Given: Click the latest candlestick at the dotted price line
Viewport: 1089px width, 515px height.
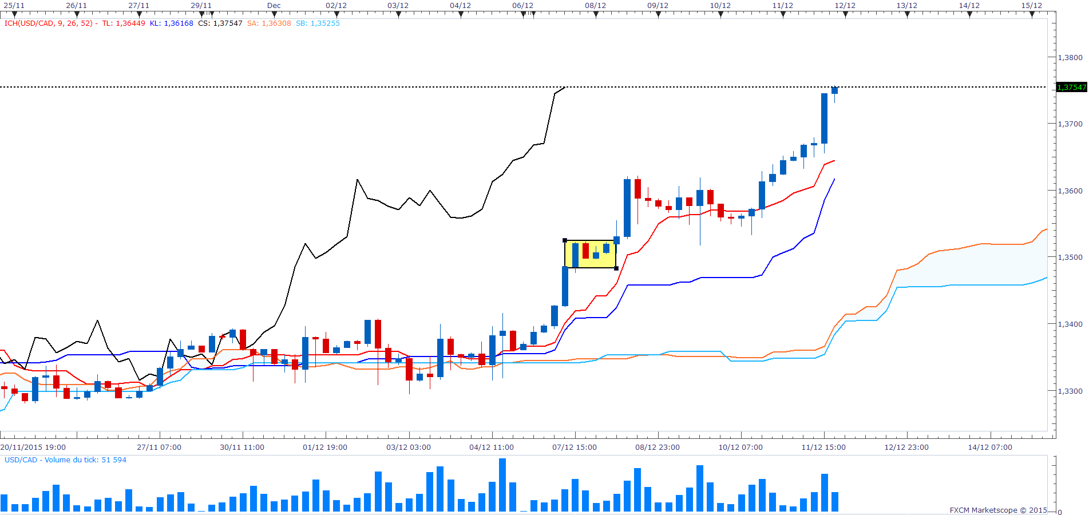Looking at the screenshot, I should [835, 90].
